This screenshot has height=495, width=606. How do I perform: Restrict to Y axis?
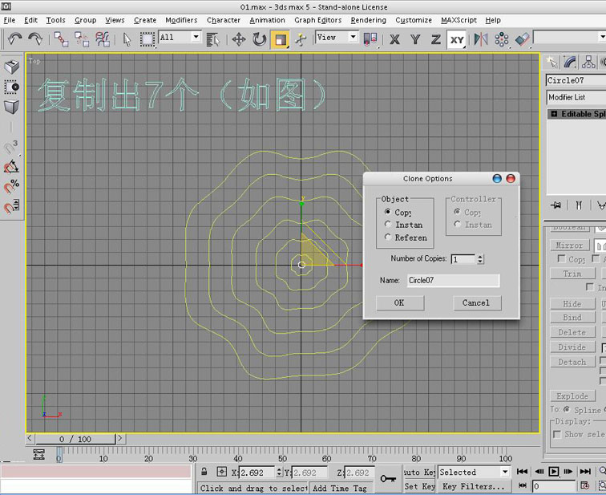(x=415, y=39)
